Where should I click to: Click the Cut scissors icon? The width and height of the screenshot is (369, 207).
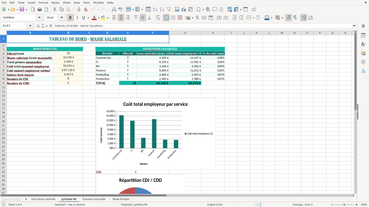[55, 10]
